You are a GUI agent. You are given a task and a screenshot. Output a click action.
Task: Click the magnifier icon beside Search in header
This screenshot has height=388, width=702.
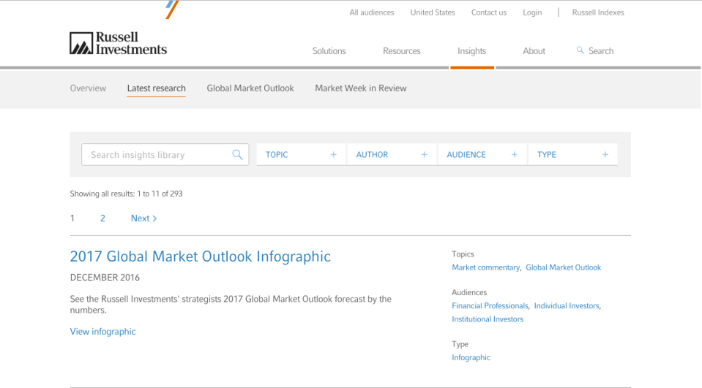[x=580, y=50]
